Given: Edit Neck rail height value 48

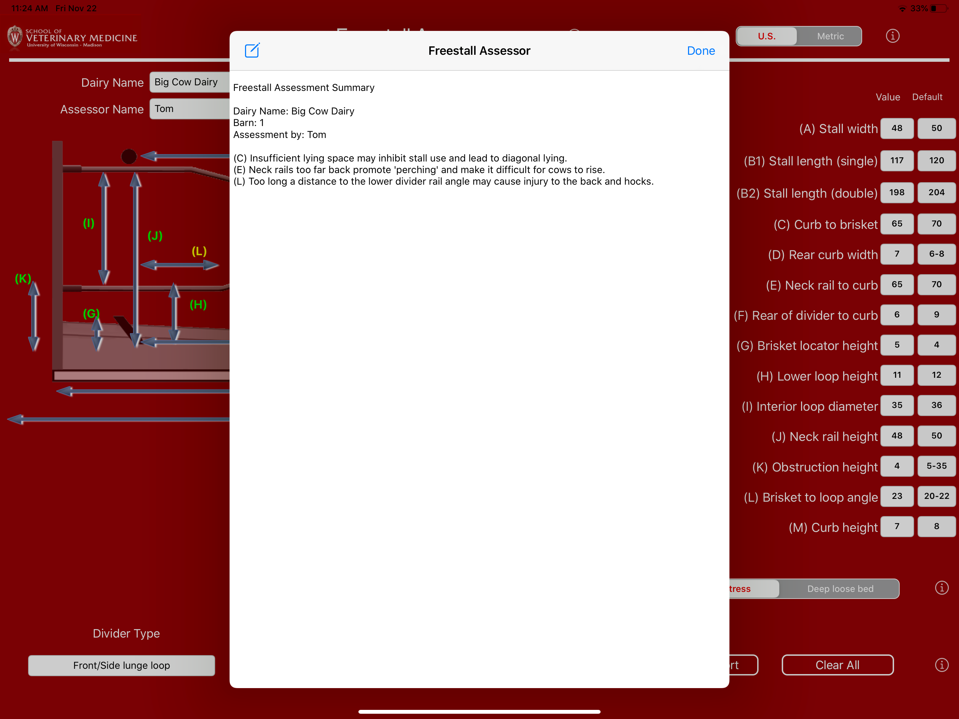Looking at the screenshot, I should tap(897, 436).
